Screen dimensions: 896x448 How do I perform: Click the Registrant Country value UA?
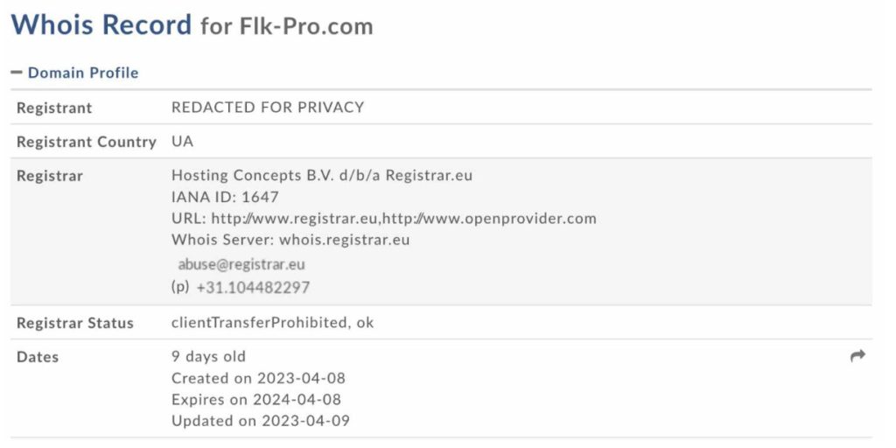click(x=182, y=141)
